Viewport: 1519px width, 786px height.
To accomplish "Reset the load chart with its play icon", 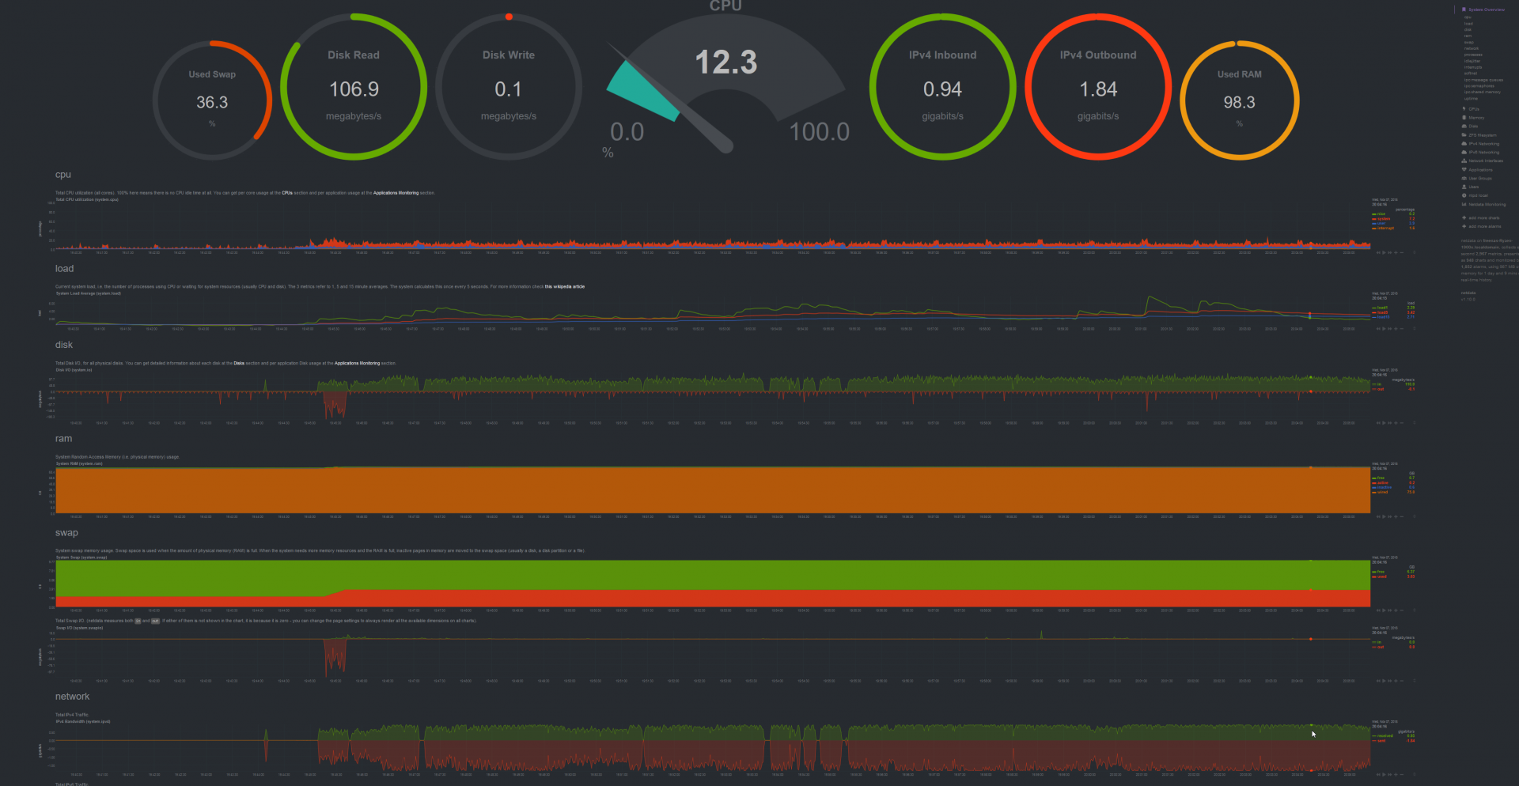I will [x=1384, y=328].
